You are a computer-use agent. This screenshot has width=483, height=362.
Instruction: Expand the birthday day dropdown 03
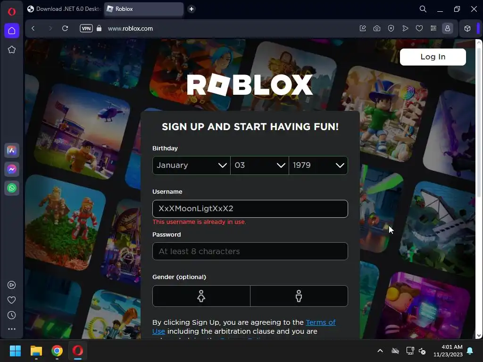[x=260, y=165]
